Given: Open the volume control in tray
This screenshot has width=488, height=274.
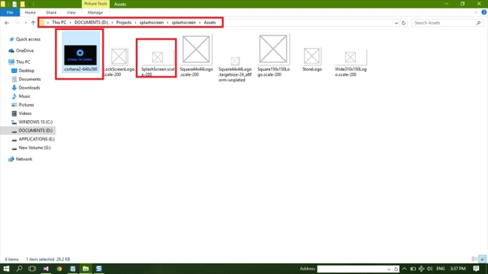Looking at the screenshot, I should tap(429, 269).
